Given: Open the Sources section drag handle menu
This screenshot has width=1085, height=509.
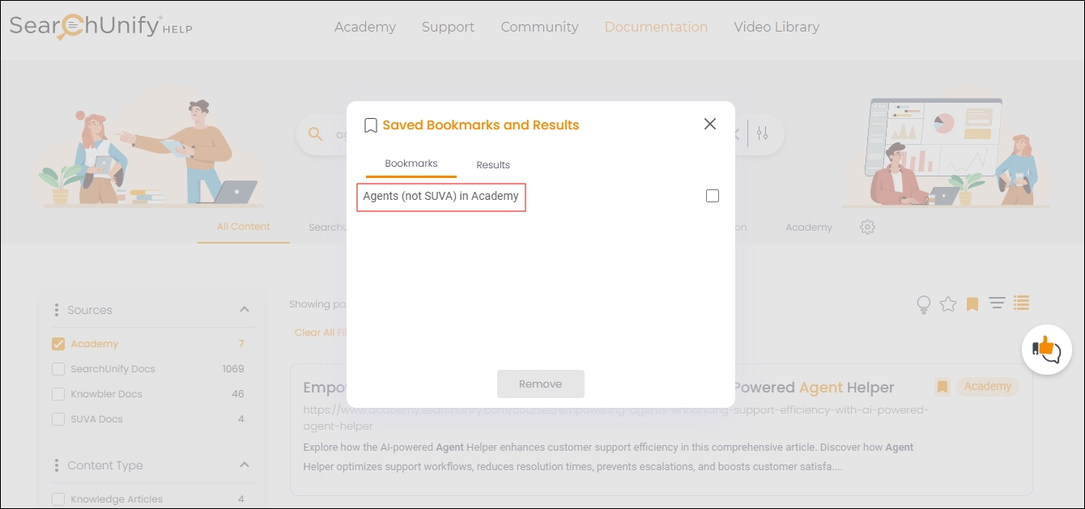Looking at the screenshot, I should coord(57,310).
